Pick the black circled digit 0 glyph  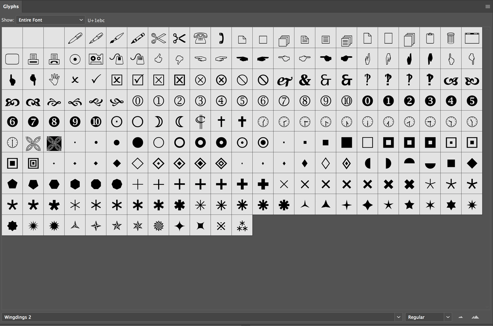(x=368, y=101)
